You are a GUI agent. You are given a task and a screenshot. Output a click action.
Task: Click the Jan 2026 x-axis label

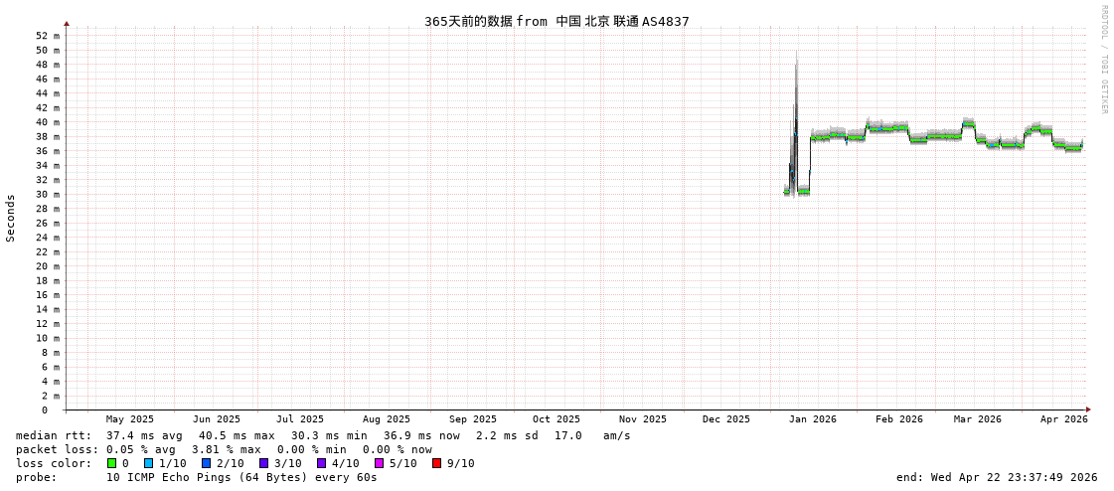pos(812,419)
